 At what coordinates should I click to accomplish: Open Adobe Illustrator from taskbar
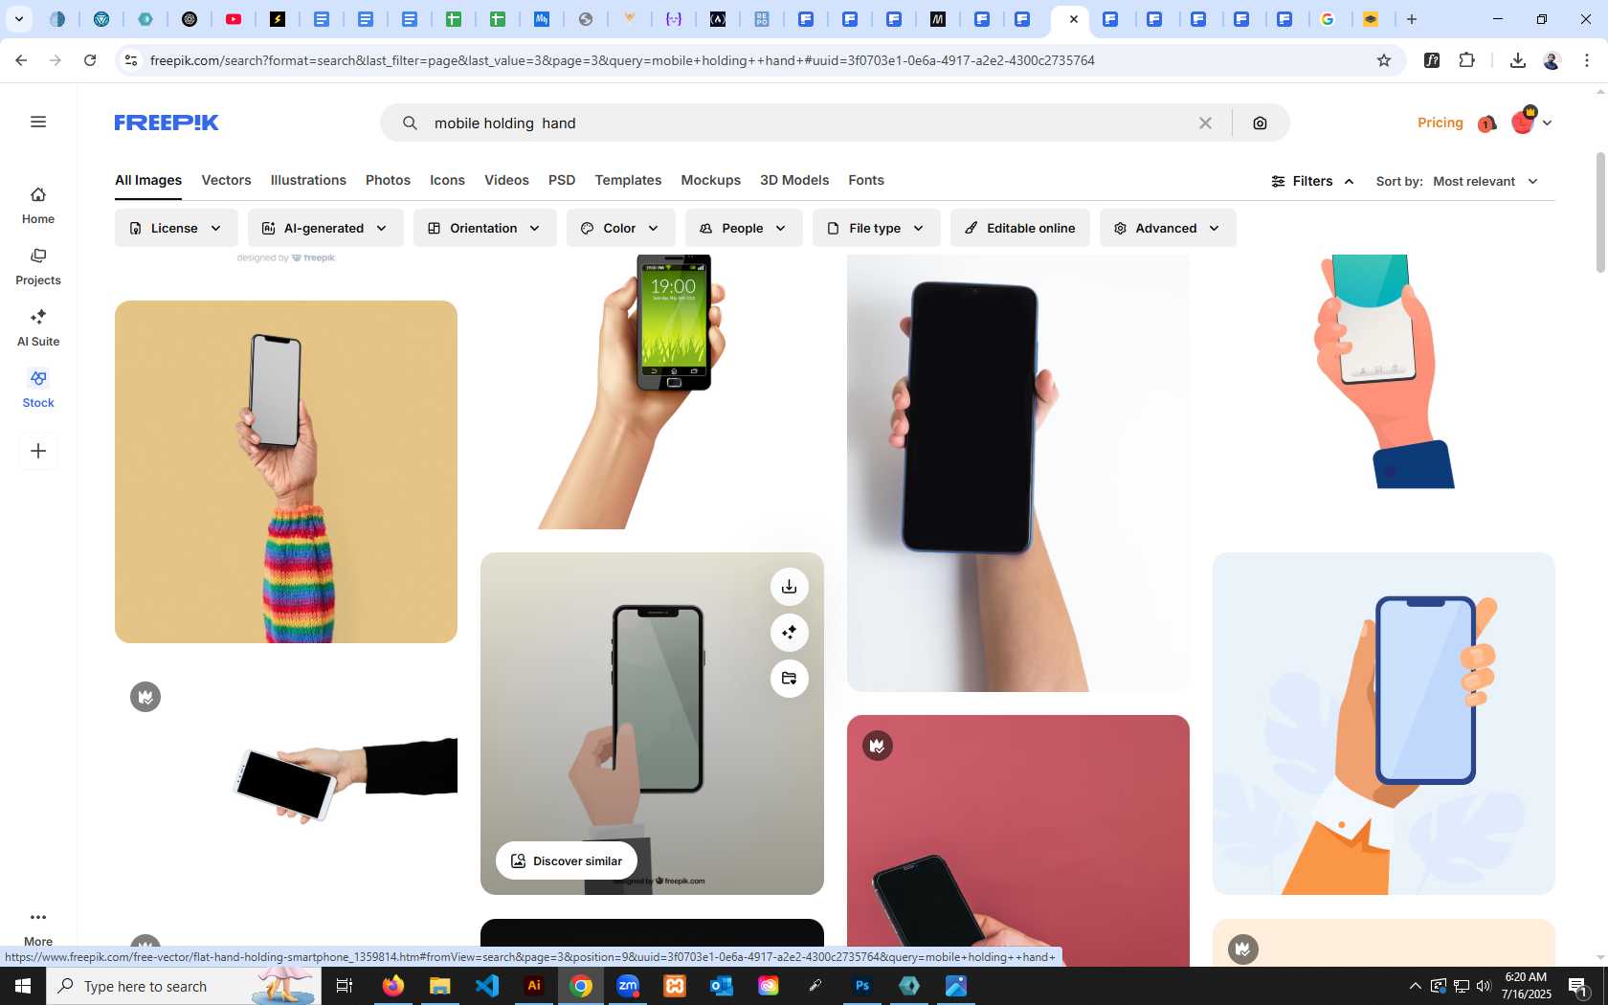coord(534,986)
